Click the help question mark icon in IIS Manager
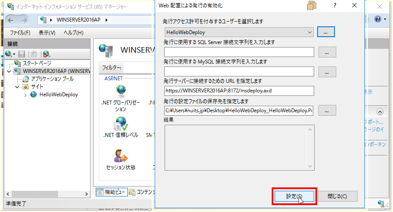The image size is (393, 212). click(x=378, y=19)
